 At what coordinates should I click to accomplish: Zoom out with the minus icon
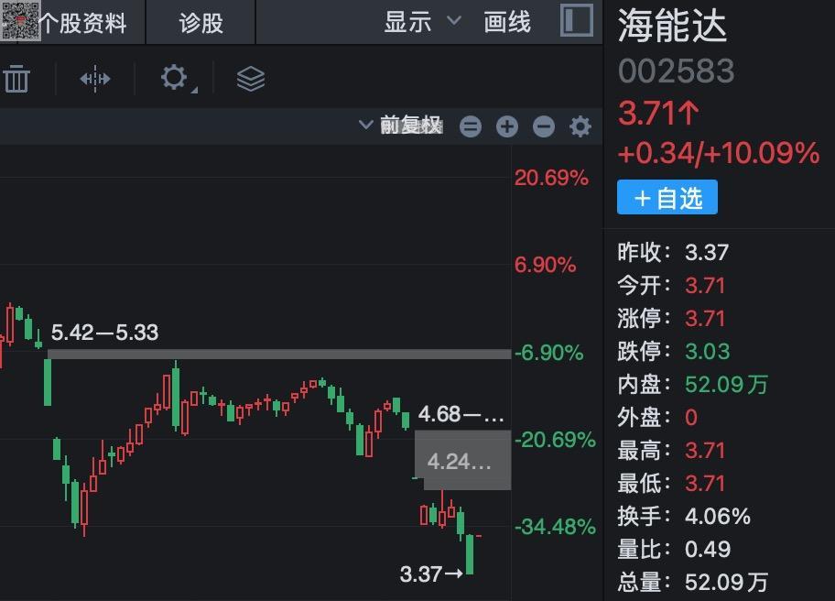[x=544, y=126]
